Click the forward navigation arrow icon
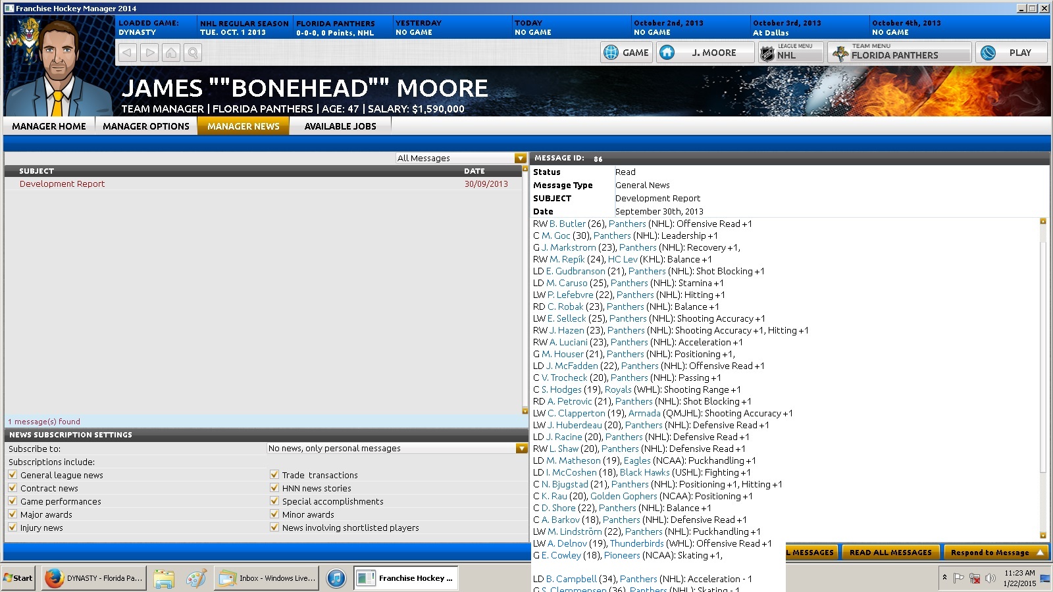This screenshot has height=592, width=1053. coord(149,53)
